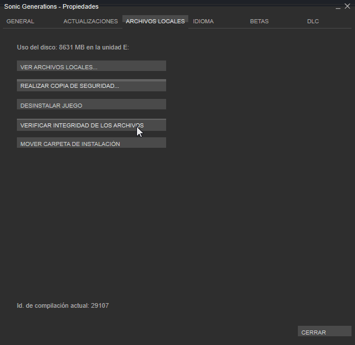Close the Propiedades window with X
The width and height of the screenshot is (355, 345).
pos(347,6)
